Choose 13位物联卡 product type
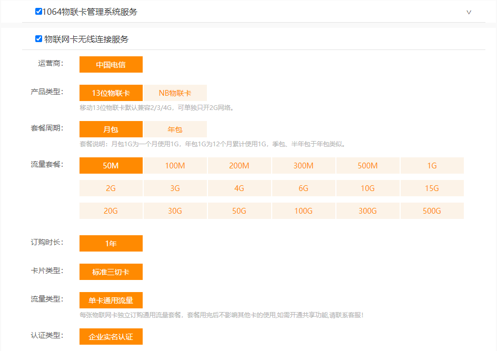The image size is (497, 351). (111, 93)
